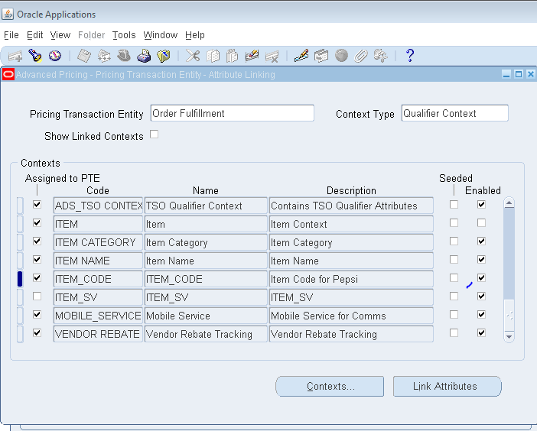Toggle Enabled checkbox for ITEM CATEGORY row
Screen dimensions: 537x431
pyautogui.click(x=481, y=241)
